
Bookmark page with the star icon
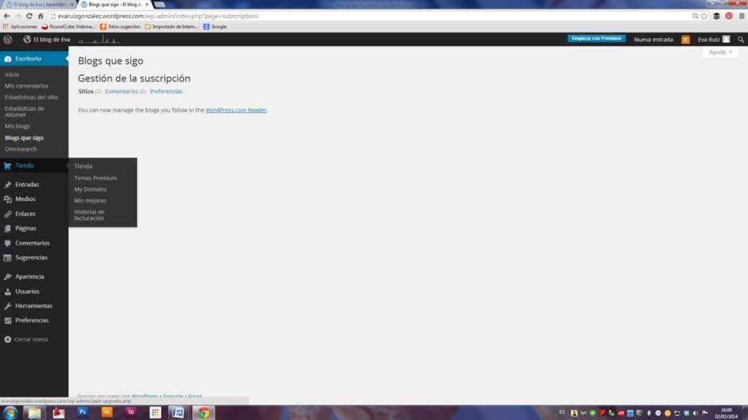704,16
